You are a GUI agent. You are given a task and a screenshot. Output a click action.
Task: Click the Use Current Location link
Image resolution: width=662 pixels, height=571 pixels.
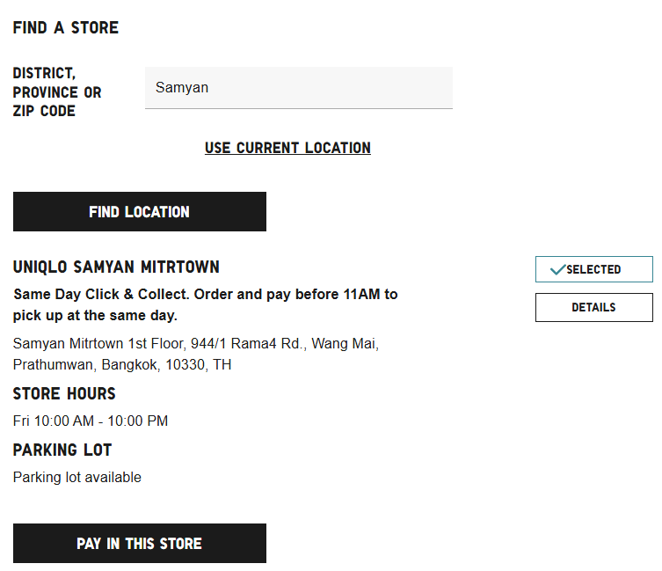(287, 148)
